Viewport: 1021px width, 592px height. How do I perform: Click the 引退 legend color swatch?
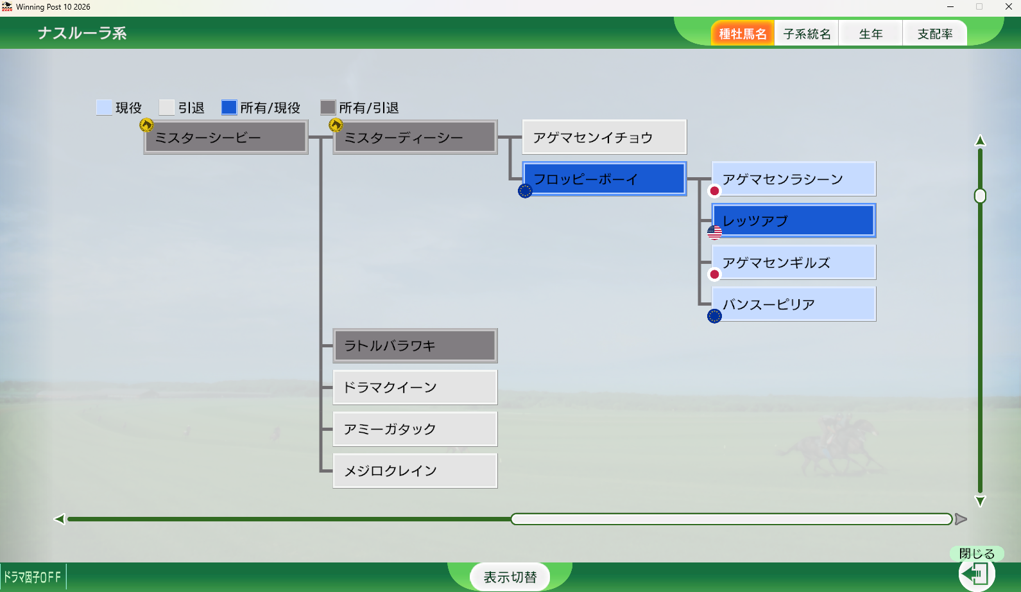click(x=167, y=107)
